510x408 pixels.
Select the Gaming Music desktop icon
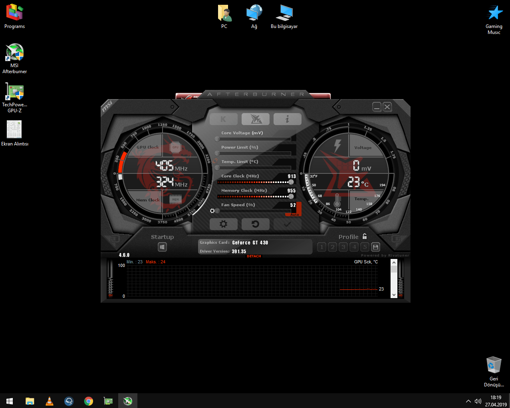coord(494,20)
